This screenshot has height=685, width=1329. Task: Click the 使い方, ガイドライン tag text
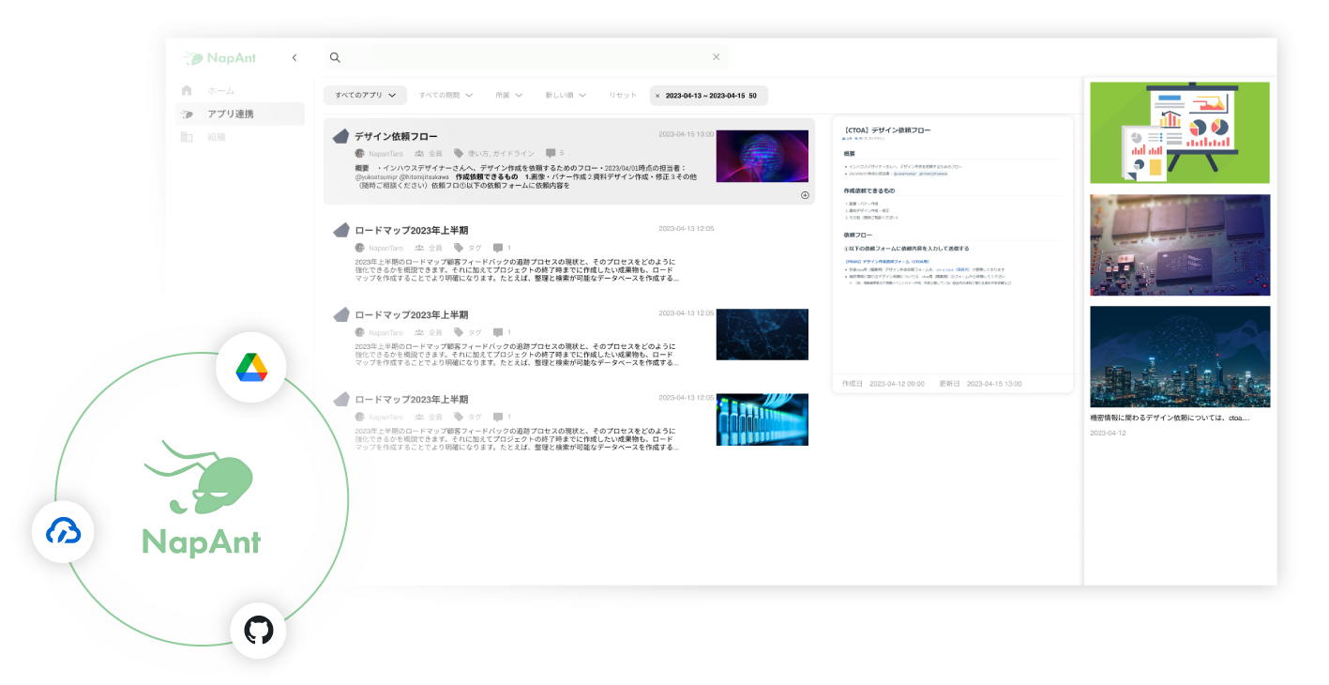[501, 153]
